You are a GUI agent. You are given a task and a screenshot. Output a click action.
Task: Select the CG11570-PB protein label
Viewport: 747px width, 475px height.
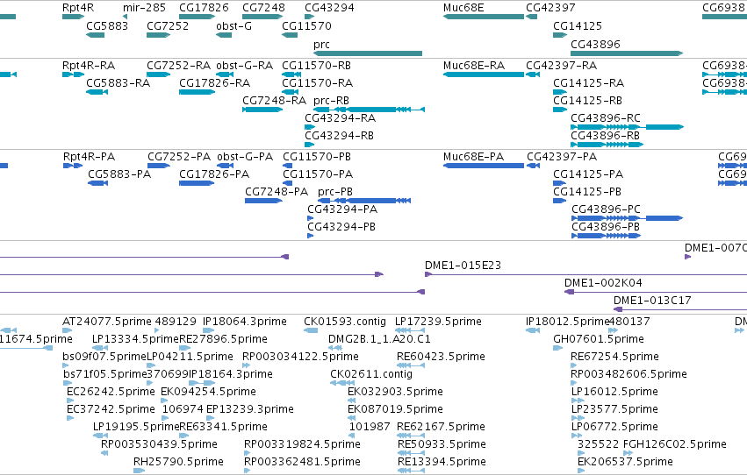pyautogui.click(x=317, y=157)
